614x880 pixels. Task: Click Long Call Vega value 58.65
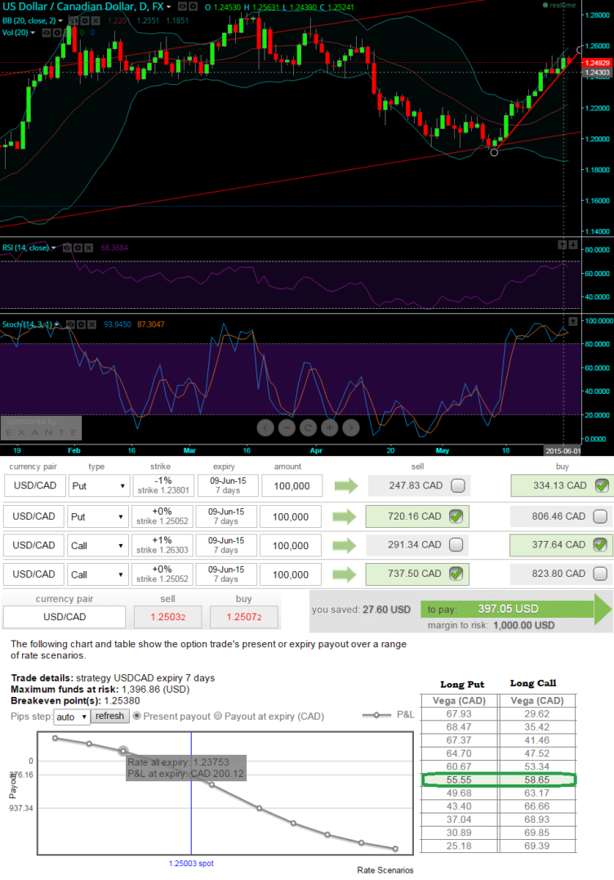pyautogui.click(x=536, y=780)
